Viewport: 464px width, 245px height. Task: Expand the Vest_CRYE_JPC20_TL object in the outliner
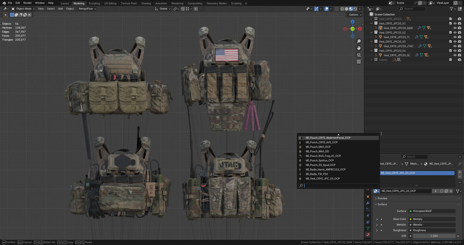point(376,37)
